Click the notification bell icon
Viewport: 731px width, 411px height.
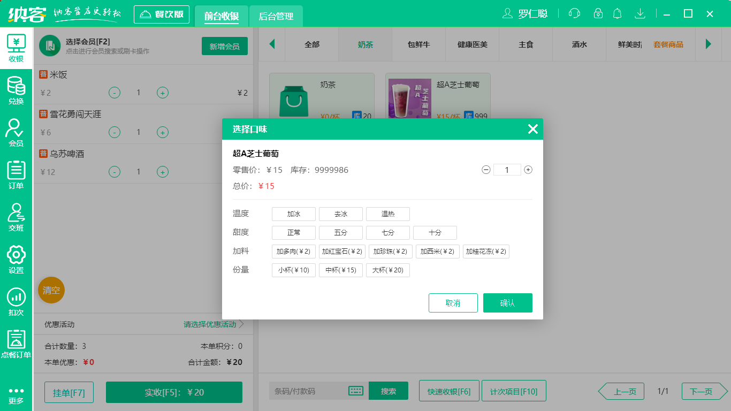(617, 13)
